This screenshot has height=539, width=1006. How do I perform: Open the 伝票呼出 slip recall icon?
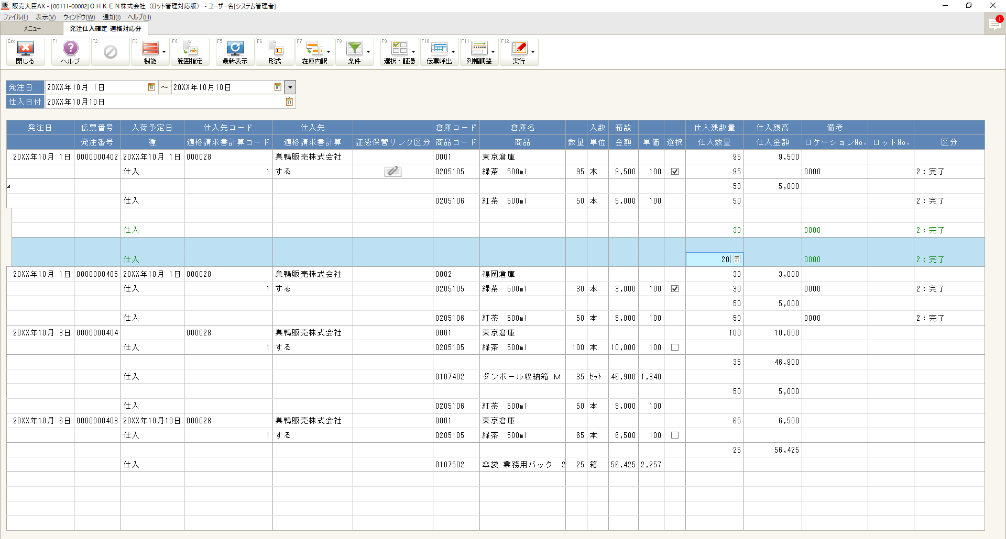(439, 52)
